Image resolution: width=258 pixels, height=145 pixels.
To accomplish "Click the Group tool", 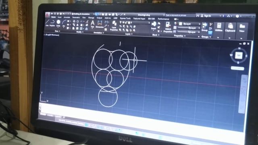I will [x=204, y=27].
